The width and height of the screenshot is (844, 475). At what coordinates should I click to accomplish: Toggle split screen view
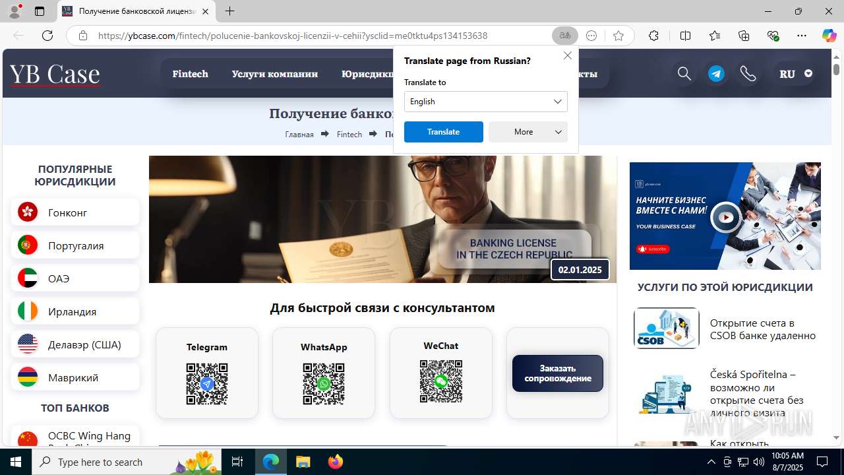[685, 36]
